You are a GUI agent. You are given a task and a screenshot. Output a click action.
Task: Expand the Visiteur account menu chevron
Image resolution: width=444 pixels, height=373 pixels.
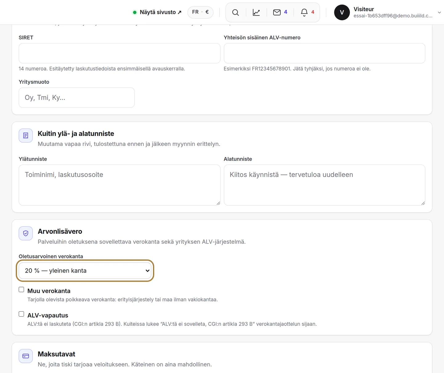(x=439, y=12)
